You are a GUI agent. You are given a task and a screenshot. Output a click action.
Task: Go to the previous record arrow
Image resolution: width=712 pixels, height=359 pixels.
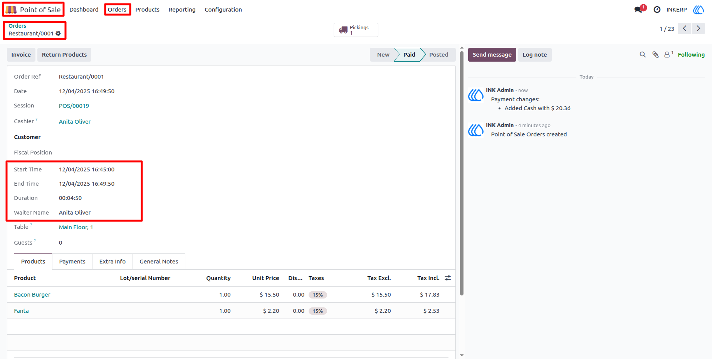[684, 29]
